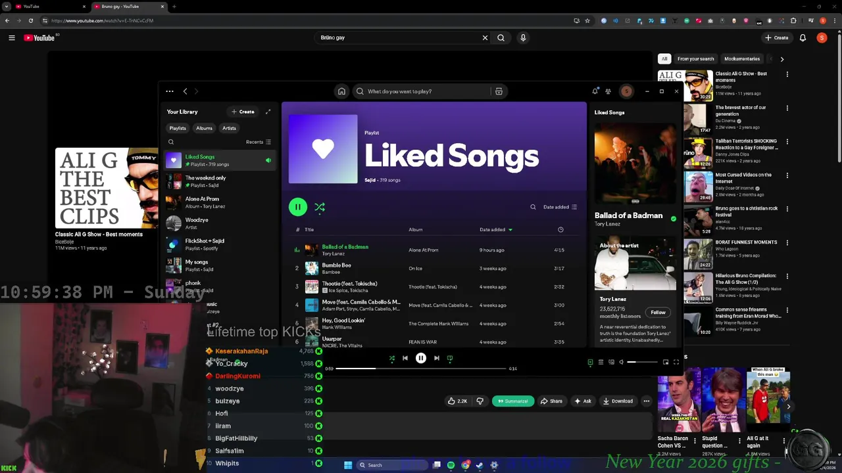Screen dimensions: 842x473
Task: Remove Ballad of a Badman from liked
Action: (673, 219)
